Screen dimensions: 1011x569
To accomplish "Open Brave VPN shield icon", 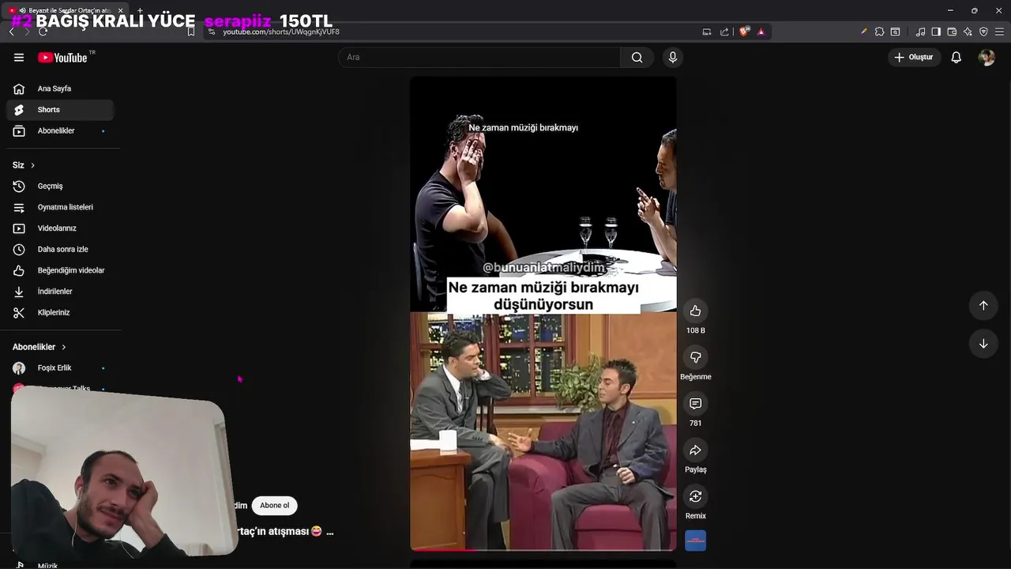I will [x=983, y=32].
